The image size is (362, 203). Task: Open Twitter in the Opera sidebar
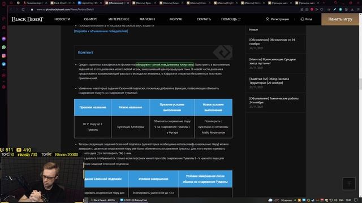4,64
